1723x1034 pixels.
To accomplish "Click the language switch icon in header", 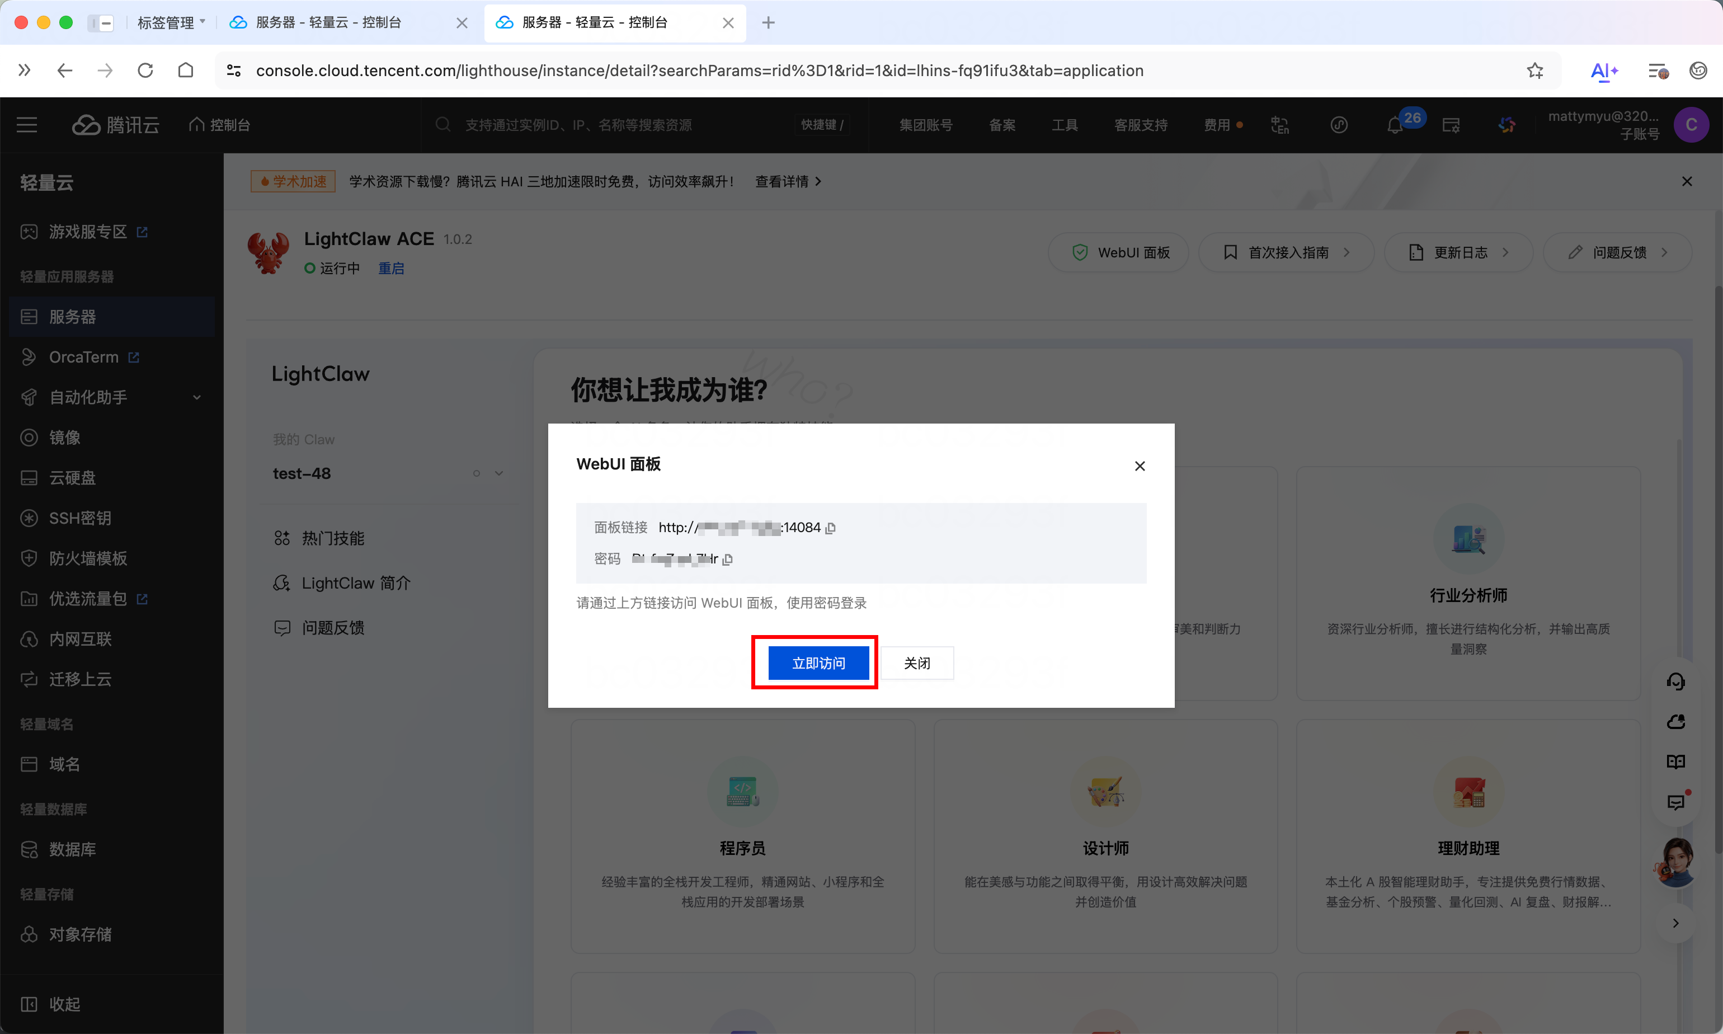I will point(1279,125).
